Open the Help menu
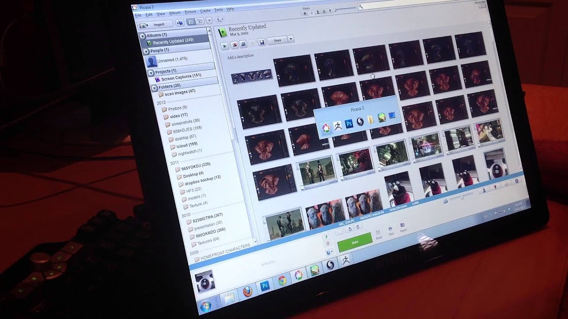Screen dimensions: 568x319 tap(230, 9)
